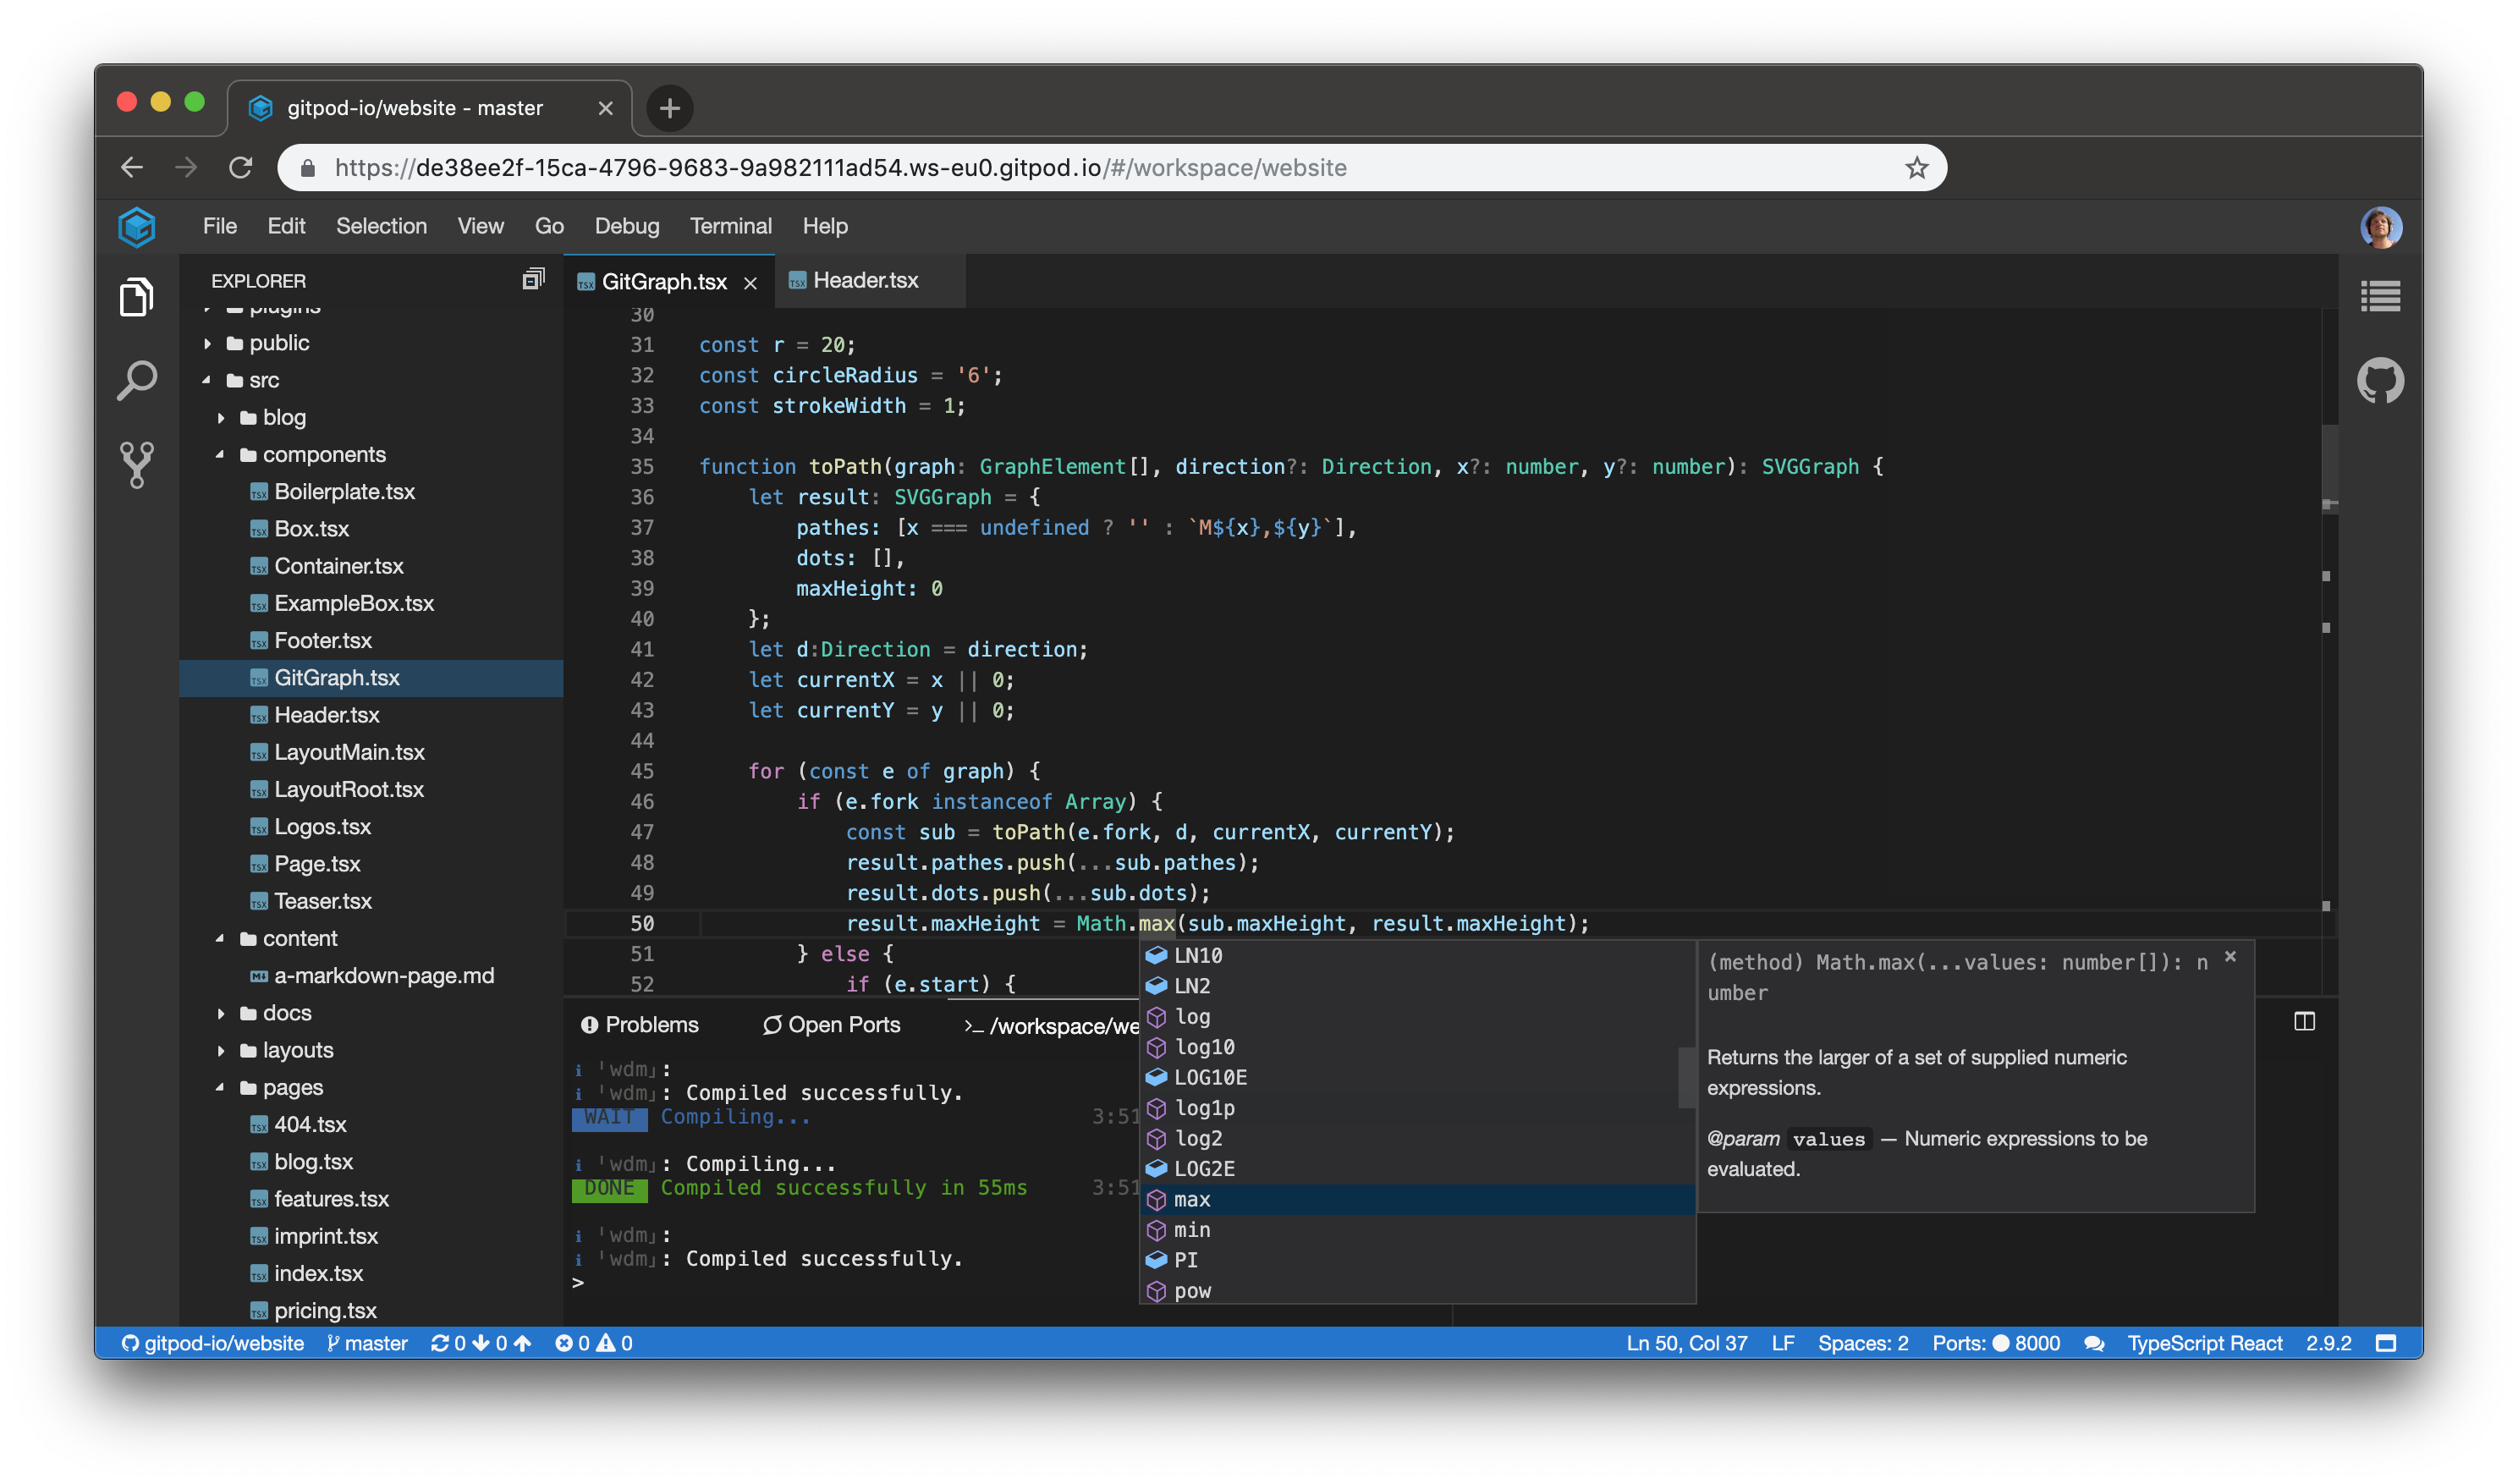Close the GitGraph.tsx editor tab
This screenshot has width=2518, height=1484.
coord(750,283)
